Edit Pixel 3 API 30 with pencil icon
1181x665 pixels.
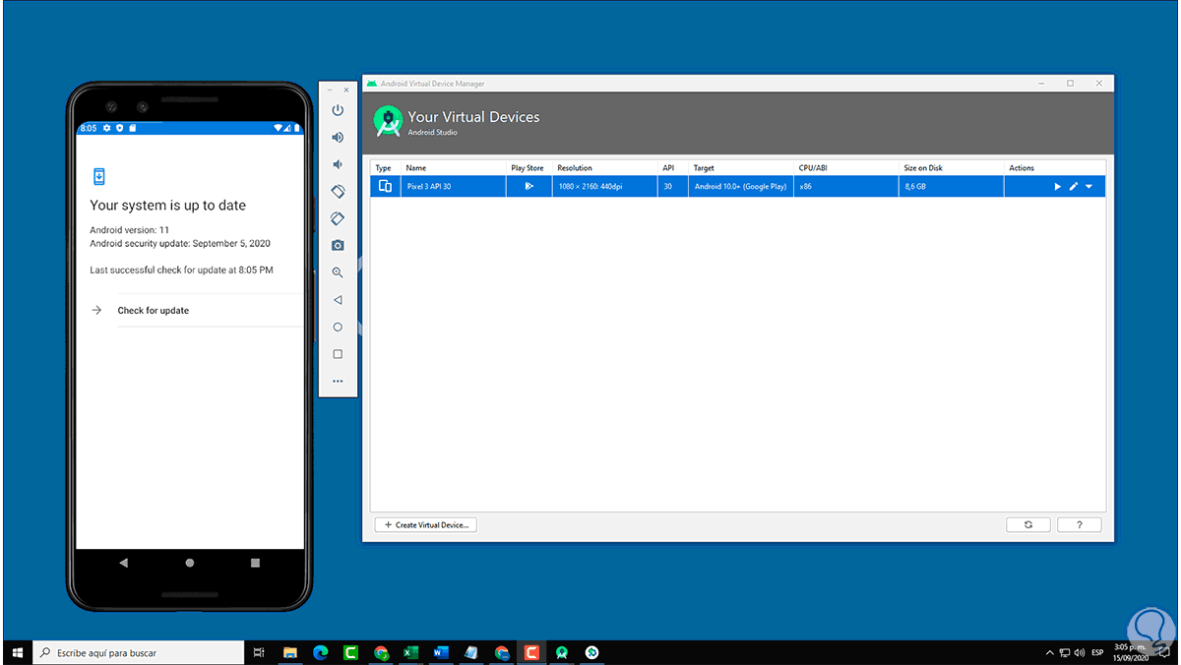point(1074,186)
